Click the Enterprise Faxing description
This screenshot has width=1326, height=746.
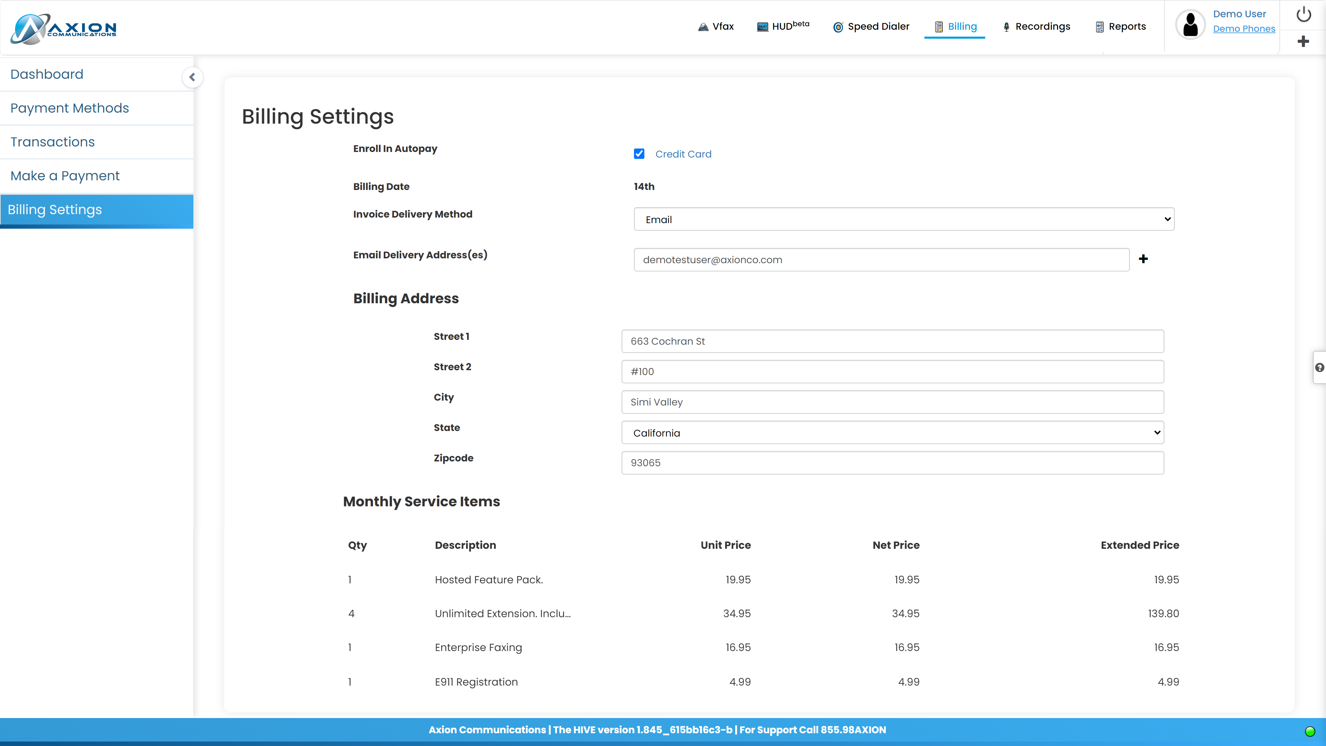point(478,648)
